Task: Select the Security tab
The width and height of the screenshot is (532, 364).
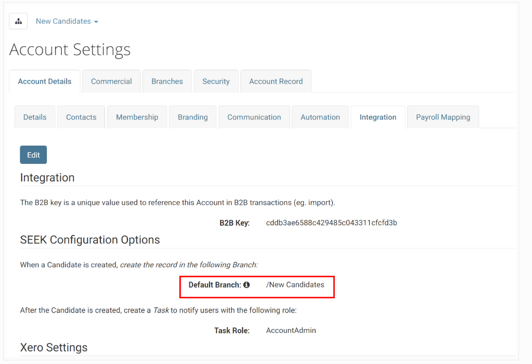Action: (216, 81)
